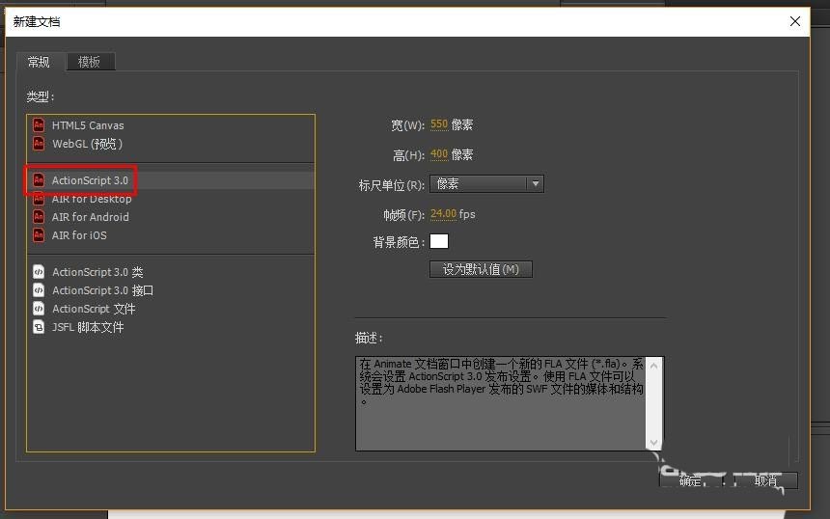Click the HTML5 Canvas document icon
The width and height of the screenshot is (830, 519).
39,125
